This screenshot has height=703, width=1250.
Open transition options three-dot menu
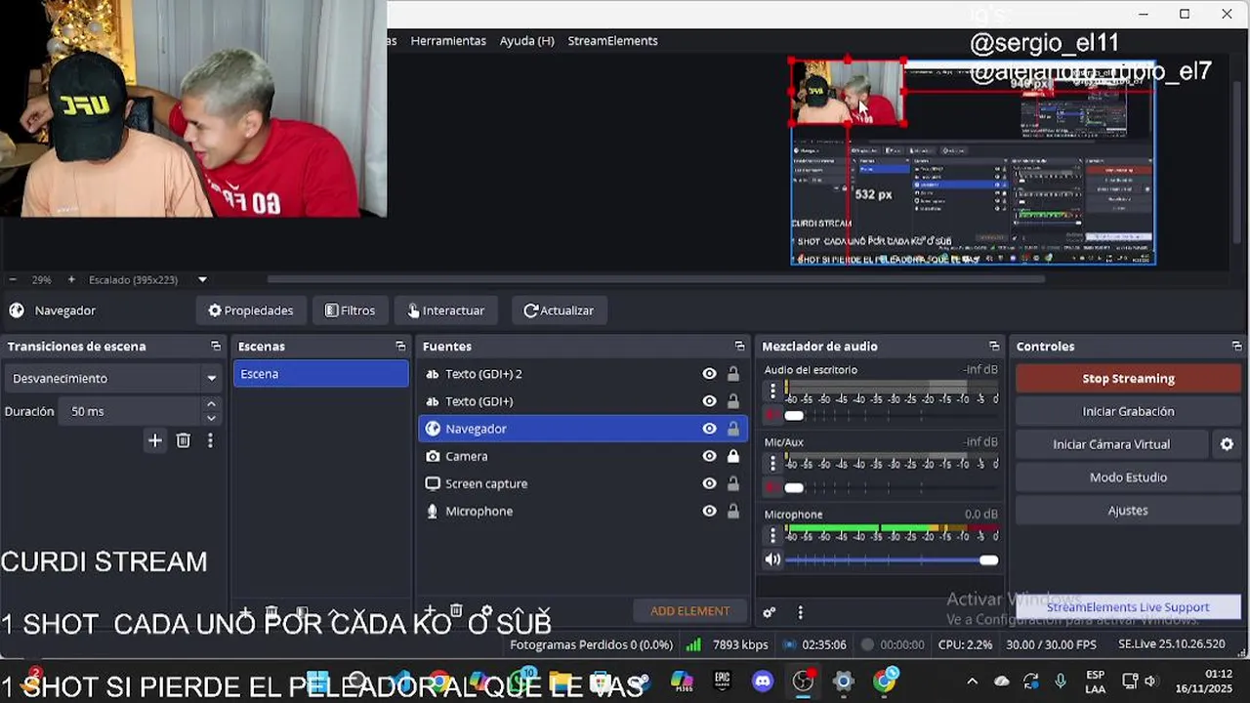209,440
